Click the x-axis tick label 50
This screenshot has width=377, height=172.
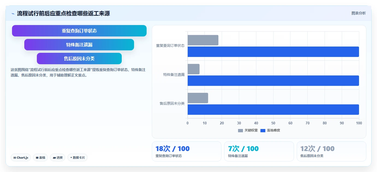click(x=273, y=123)
